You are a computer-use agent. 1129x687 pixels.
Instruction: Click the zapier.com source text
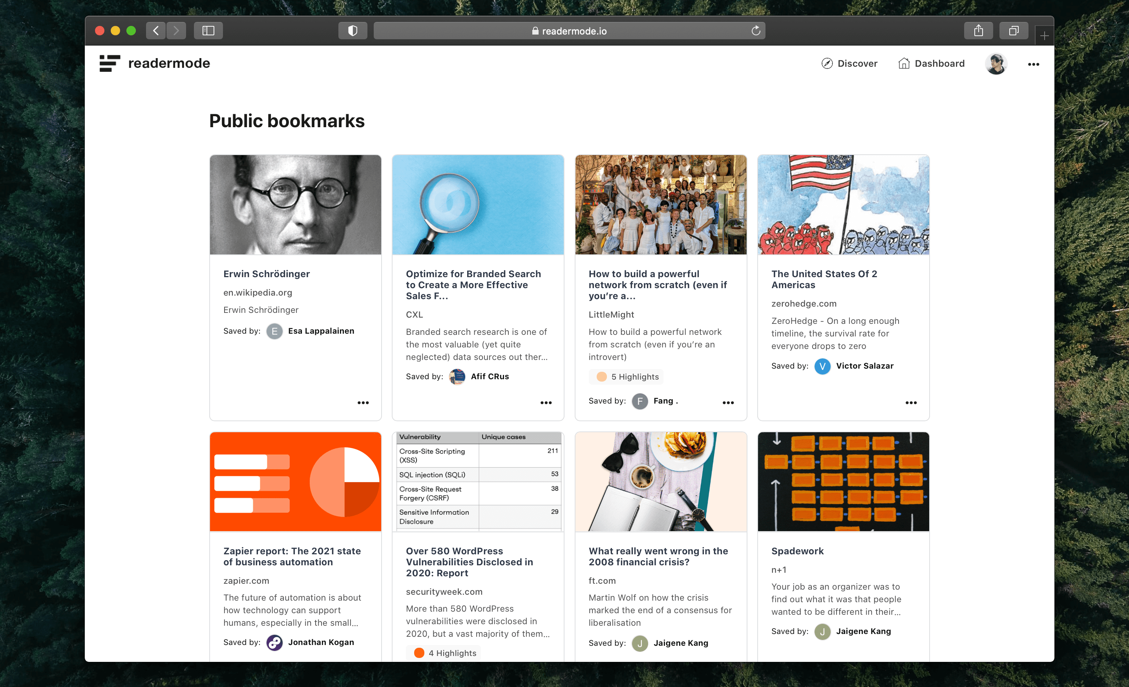click(x=246, y=581)
